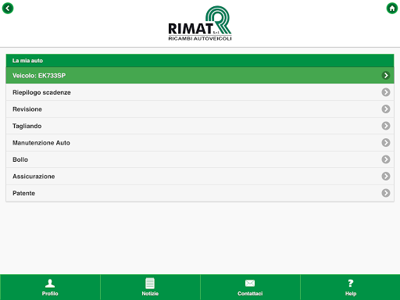This screenshot has height=300, width=400.
Task: Select the Patente item
Action: coord(200,193)
